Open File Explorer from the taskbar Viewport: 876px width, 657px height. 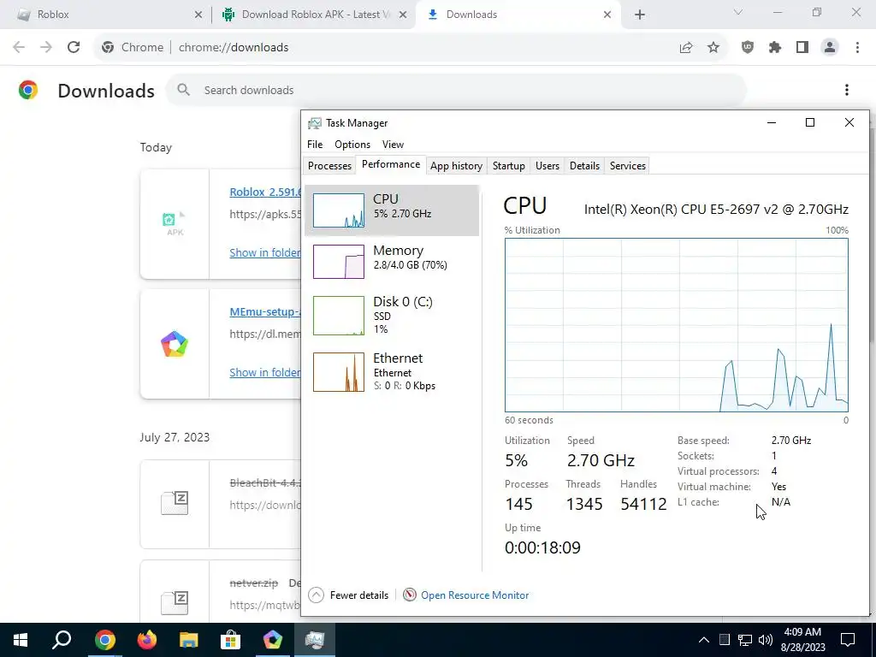click(189, 640)
